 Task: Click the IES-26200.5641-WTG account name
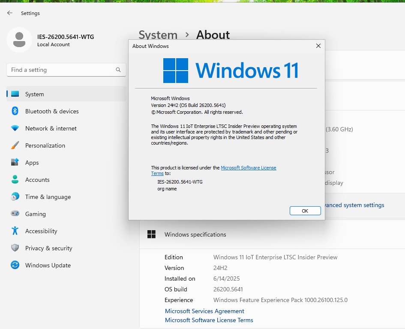66,37
